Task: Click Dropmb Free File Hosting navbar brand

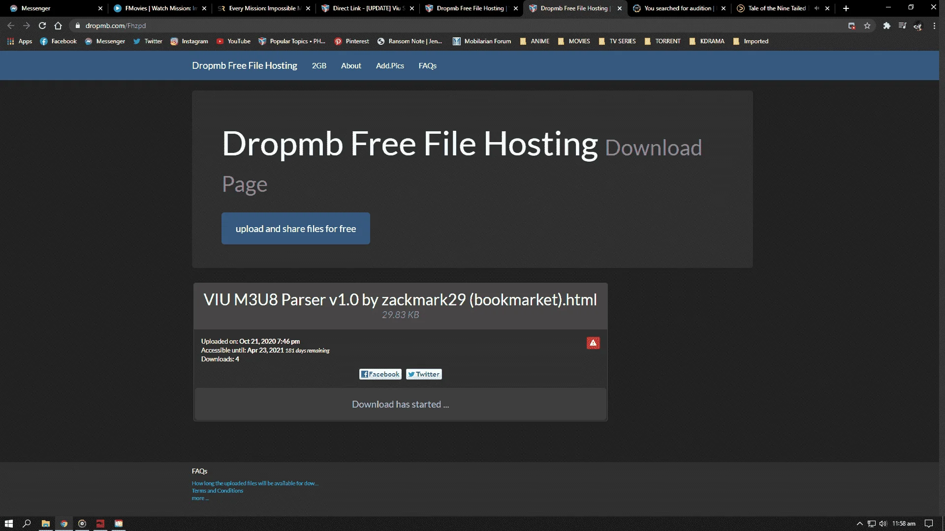Action: point(245,65)
